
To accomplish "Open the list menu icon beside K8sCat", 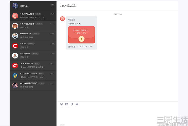I will (x=52, y=6).
